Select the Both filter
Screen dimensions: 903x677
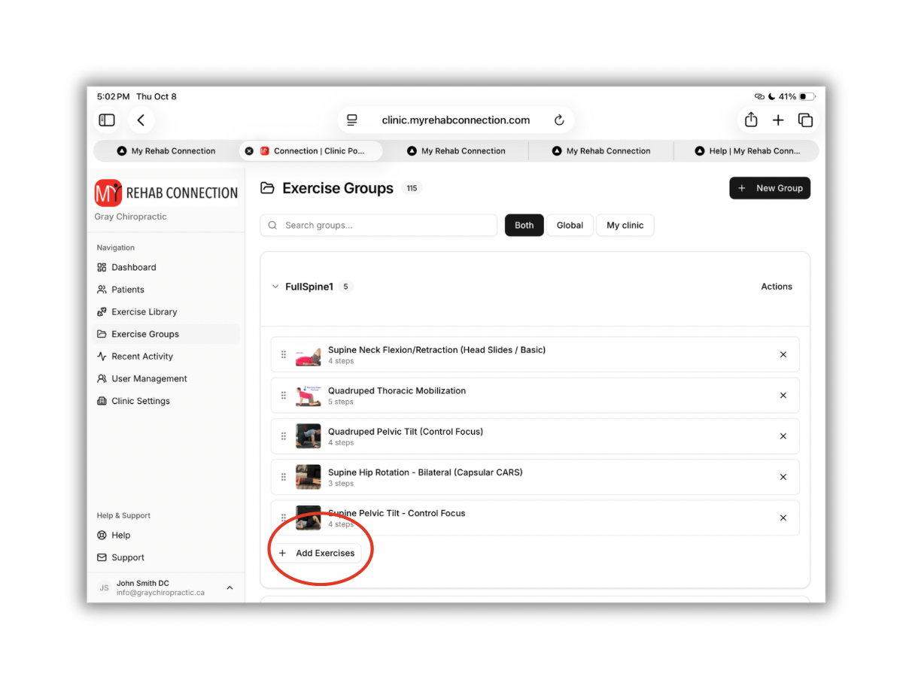(x=524, y=226)
